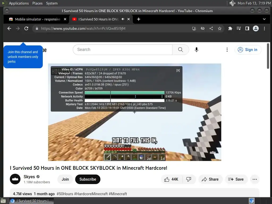Click the YouTube search magnifier button

coord(180,50)
